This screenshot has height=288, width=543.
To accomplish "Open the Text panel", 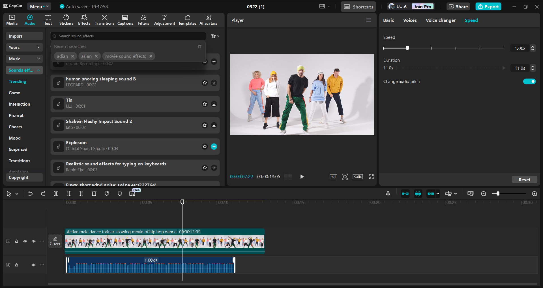I will 48,20.
